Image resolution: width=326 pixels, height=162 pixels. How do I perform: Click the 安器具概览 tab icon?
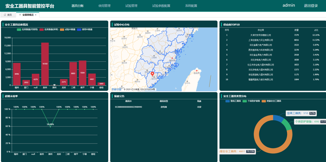(x=20, y=15)
